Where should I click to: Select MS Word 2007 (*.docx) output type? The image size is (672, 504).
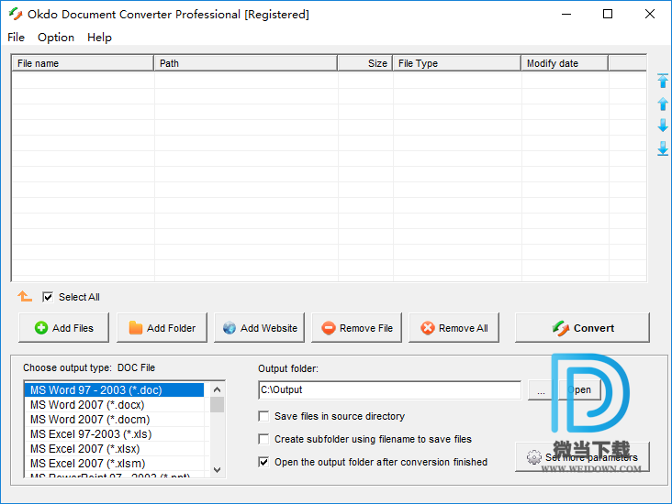coord(115,405)
